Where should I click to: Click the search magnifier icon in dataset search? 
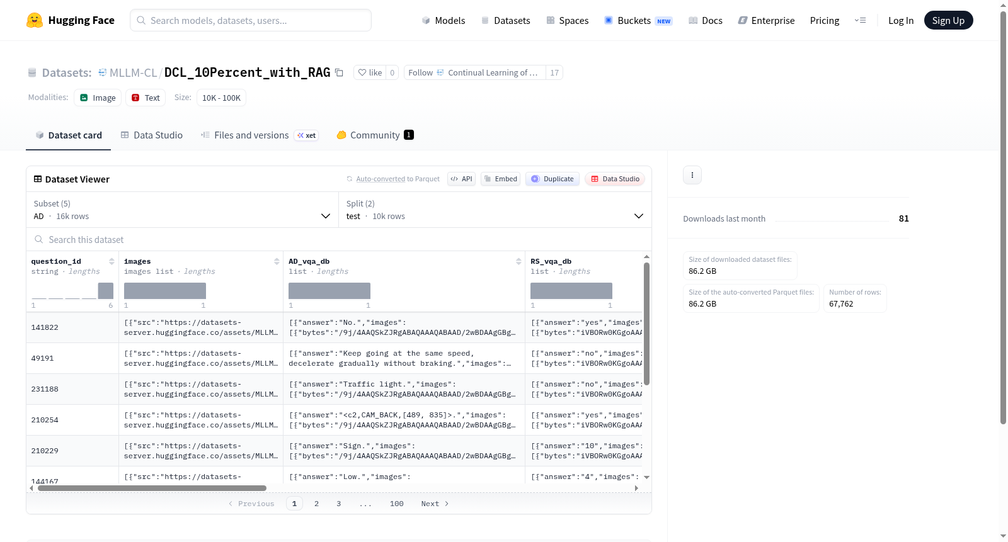(39, 239)
